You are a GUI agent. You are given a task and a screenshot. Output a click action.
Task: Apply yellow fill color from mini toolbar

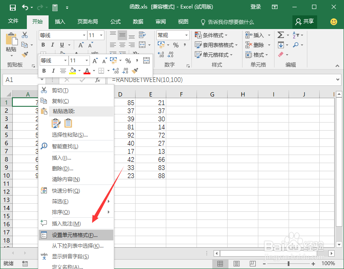coord(72,71)
